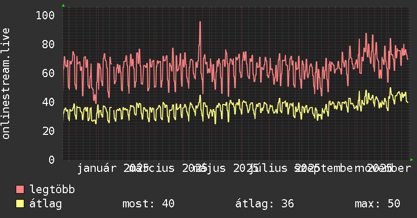
Task: Click the átlag legend label
Action: point(46,204)
